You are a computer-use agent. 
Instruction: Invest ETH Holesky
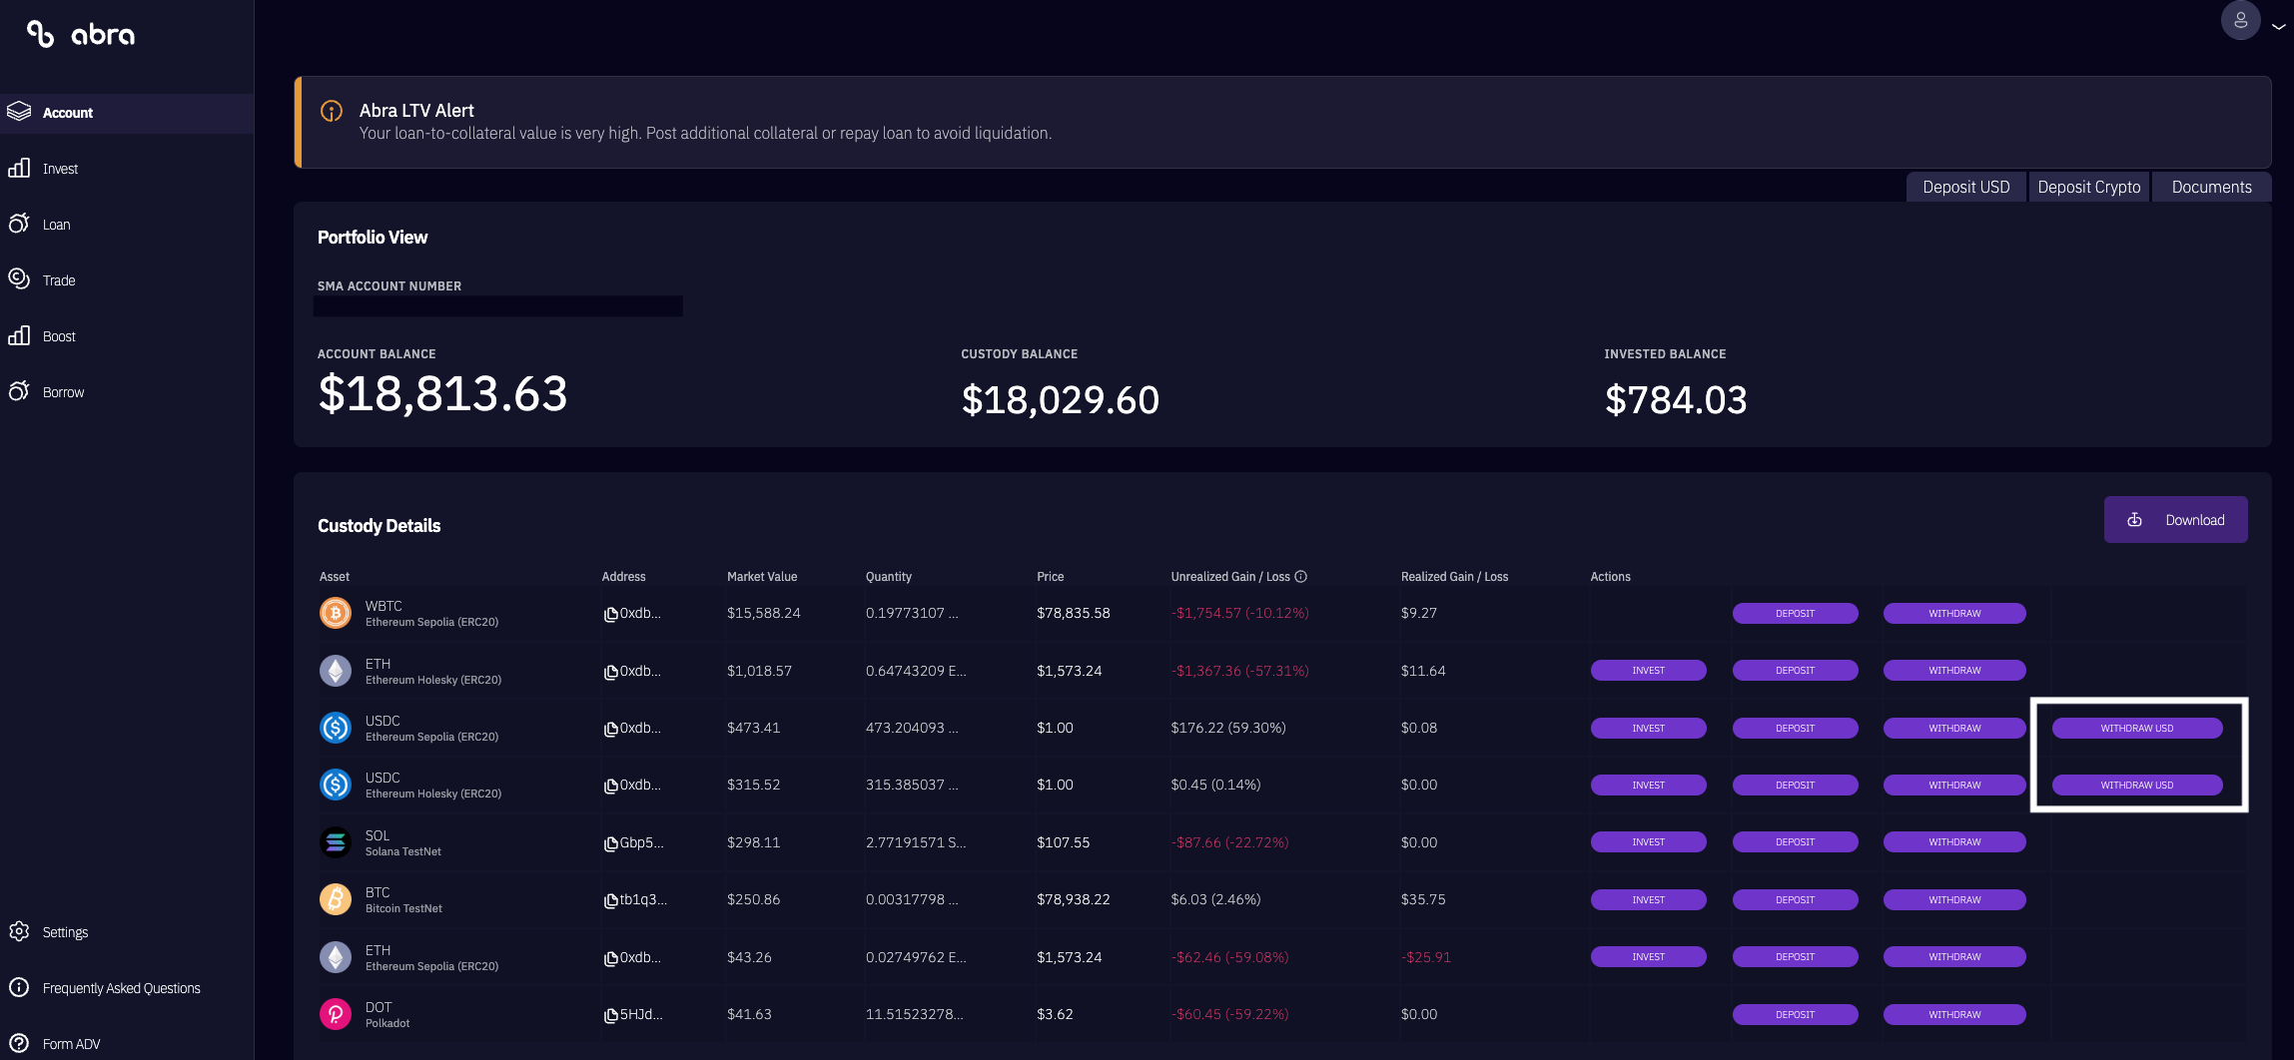[x=1648, y=670]
